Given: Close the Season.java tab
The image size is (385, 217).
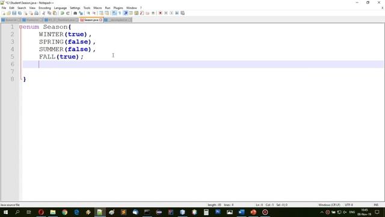Looking at the screenshot, I should coord(100,20).
